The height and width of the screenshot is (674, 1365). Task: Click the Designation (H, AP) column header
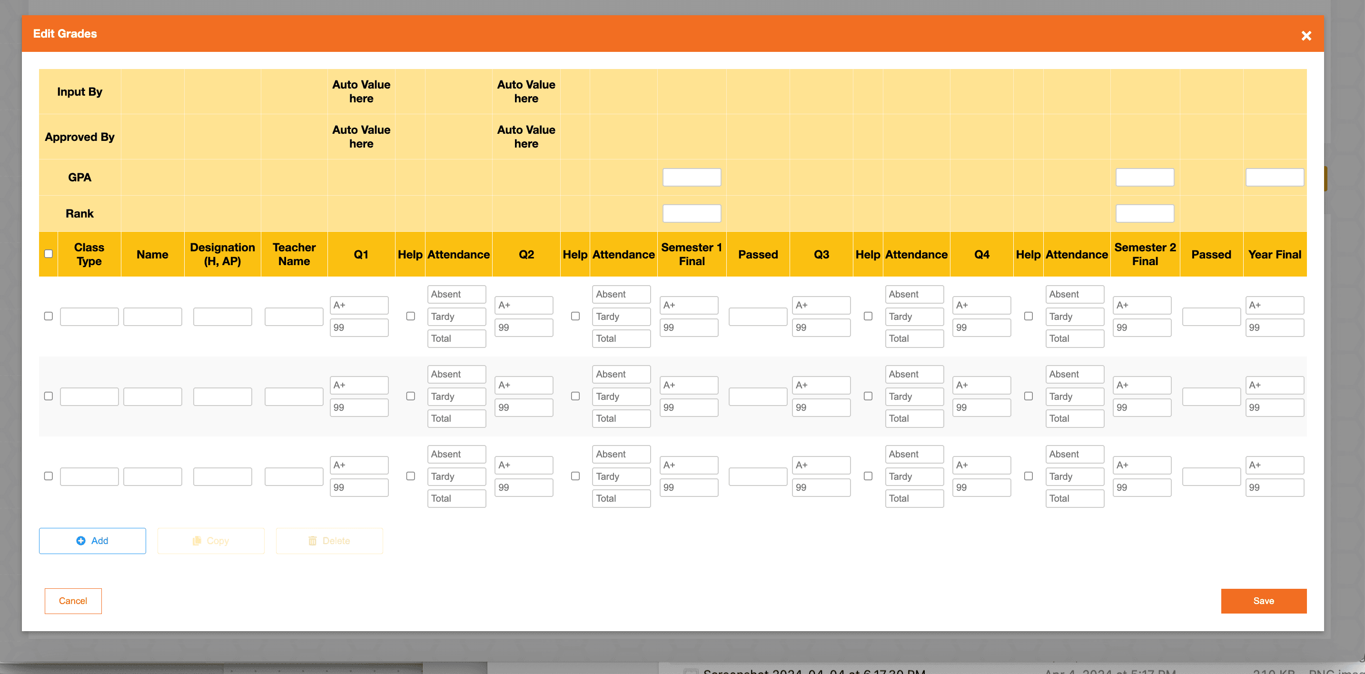click(x=223, y=254)
